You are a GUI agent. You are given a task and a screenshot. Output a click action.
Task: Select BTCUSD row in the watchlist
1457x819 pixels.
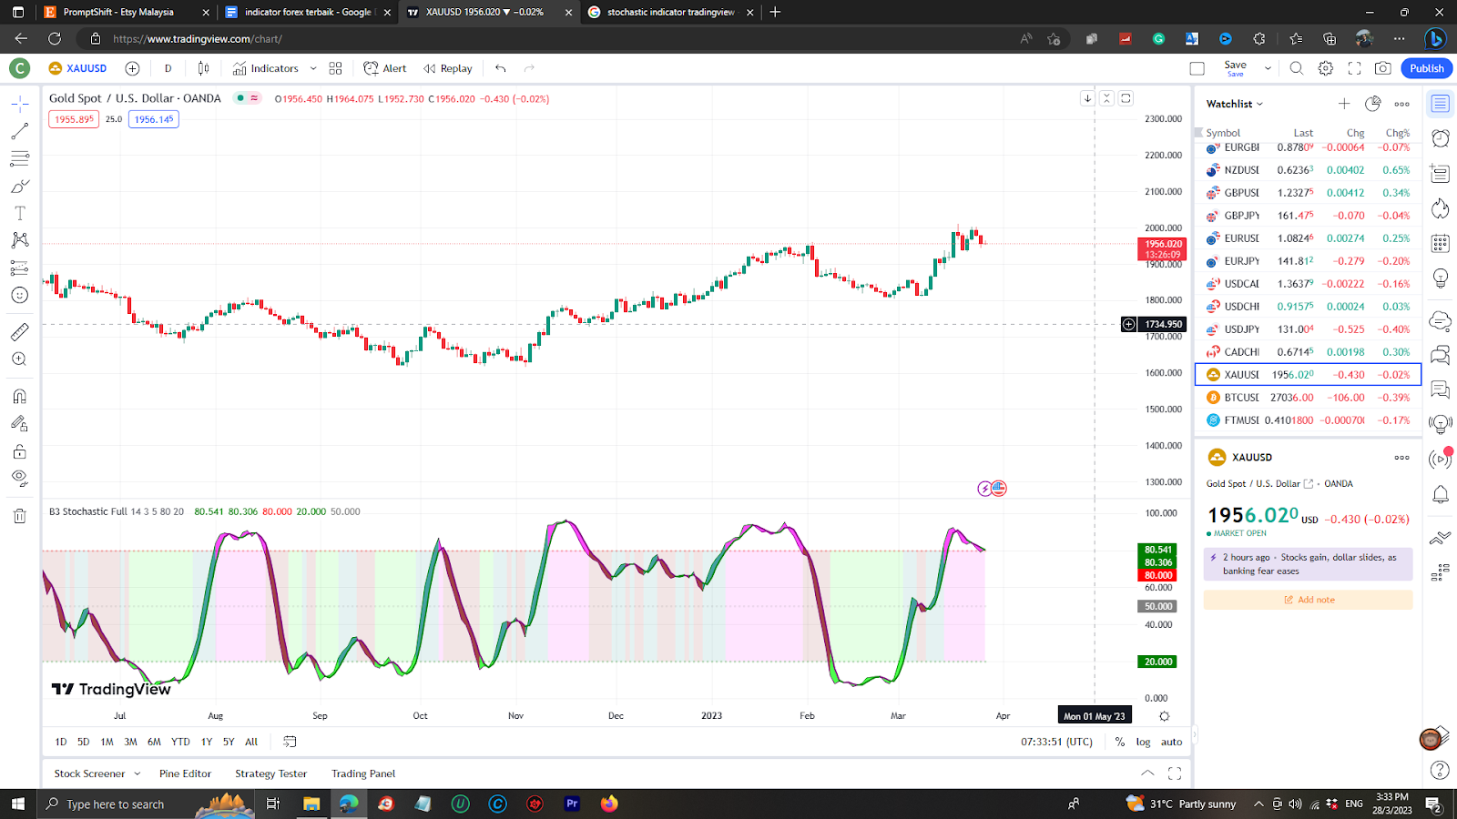[1308, 398]
